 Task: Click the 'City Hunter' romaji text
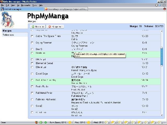click(x=77, y=33)
